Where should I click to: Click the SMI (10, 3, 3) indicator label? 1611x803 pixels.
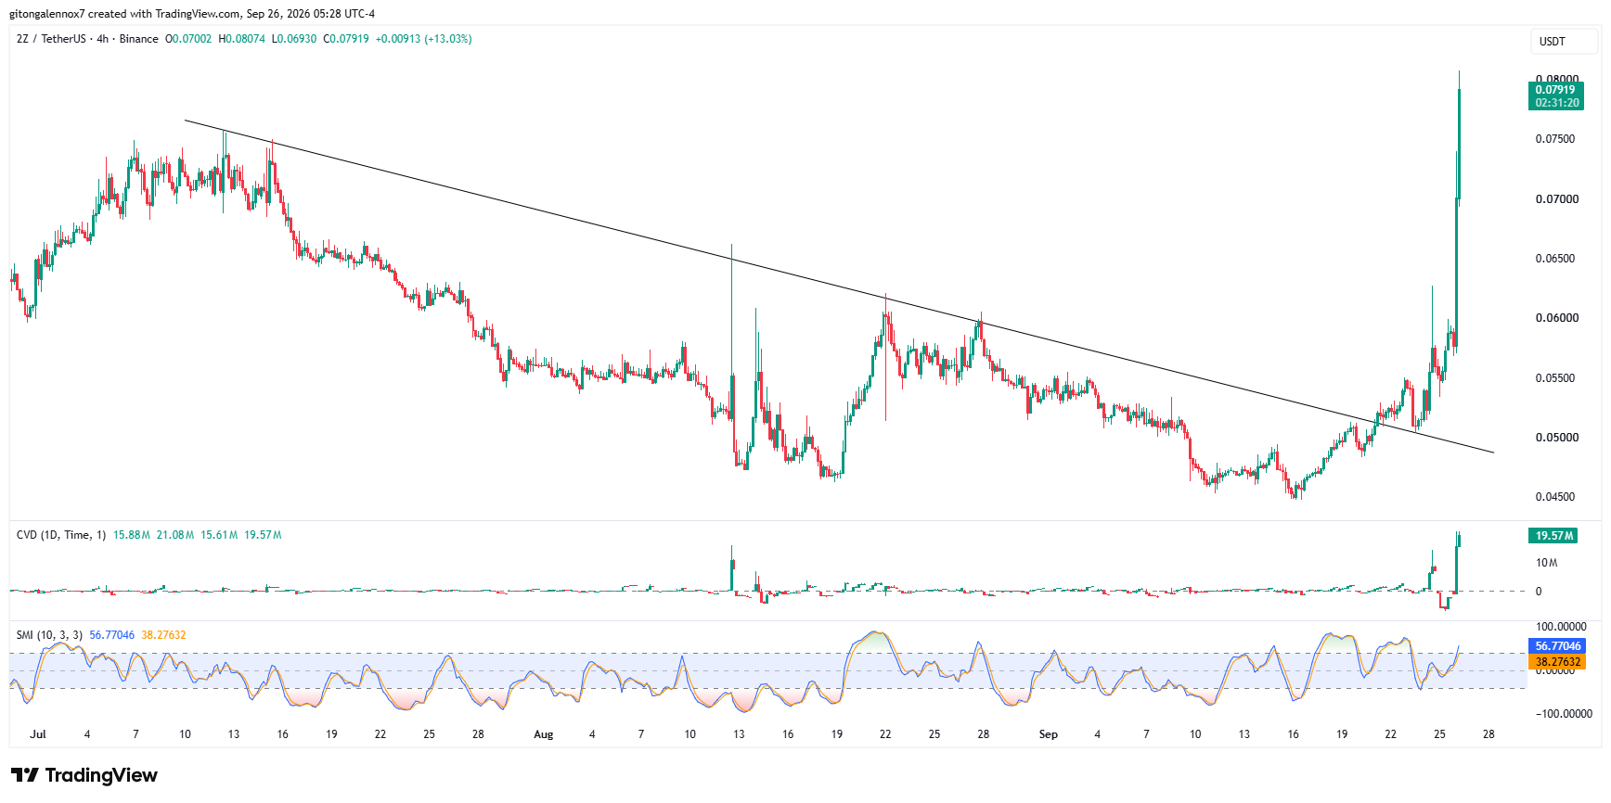49,635
